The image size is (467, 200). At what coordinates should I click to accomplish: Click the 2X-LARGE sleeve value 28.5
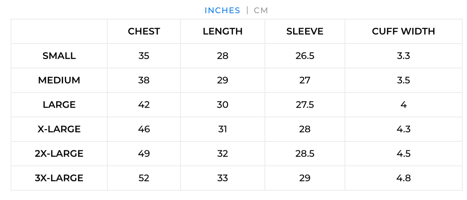[305, 154]
